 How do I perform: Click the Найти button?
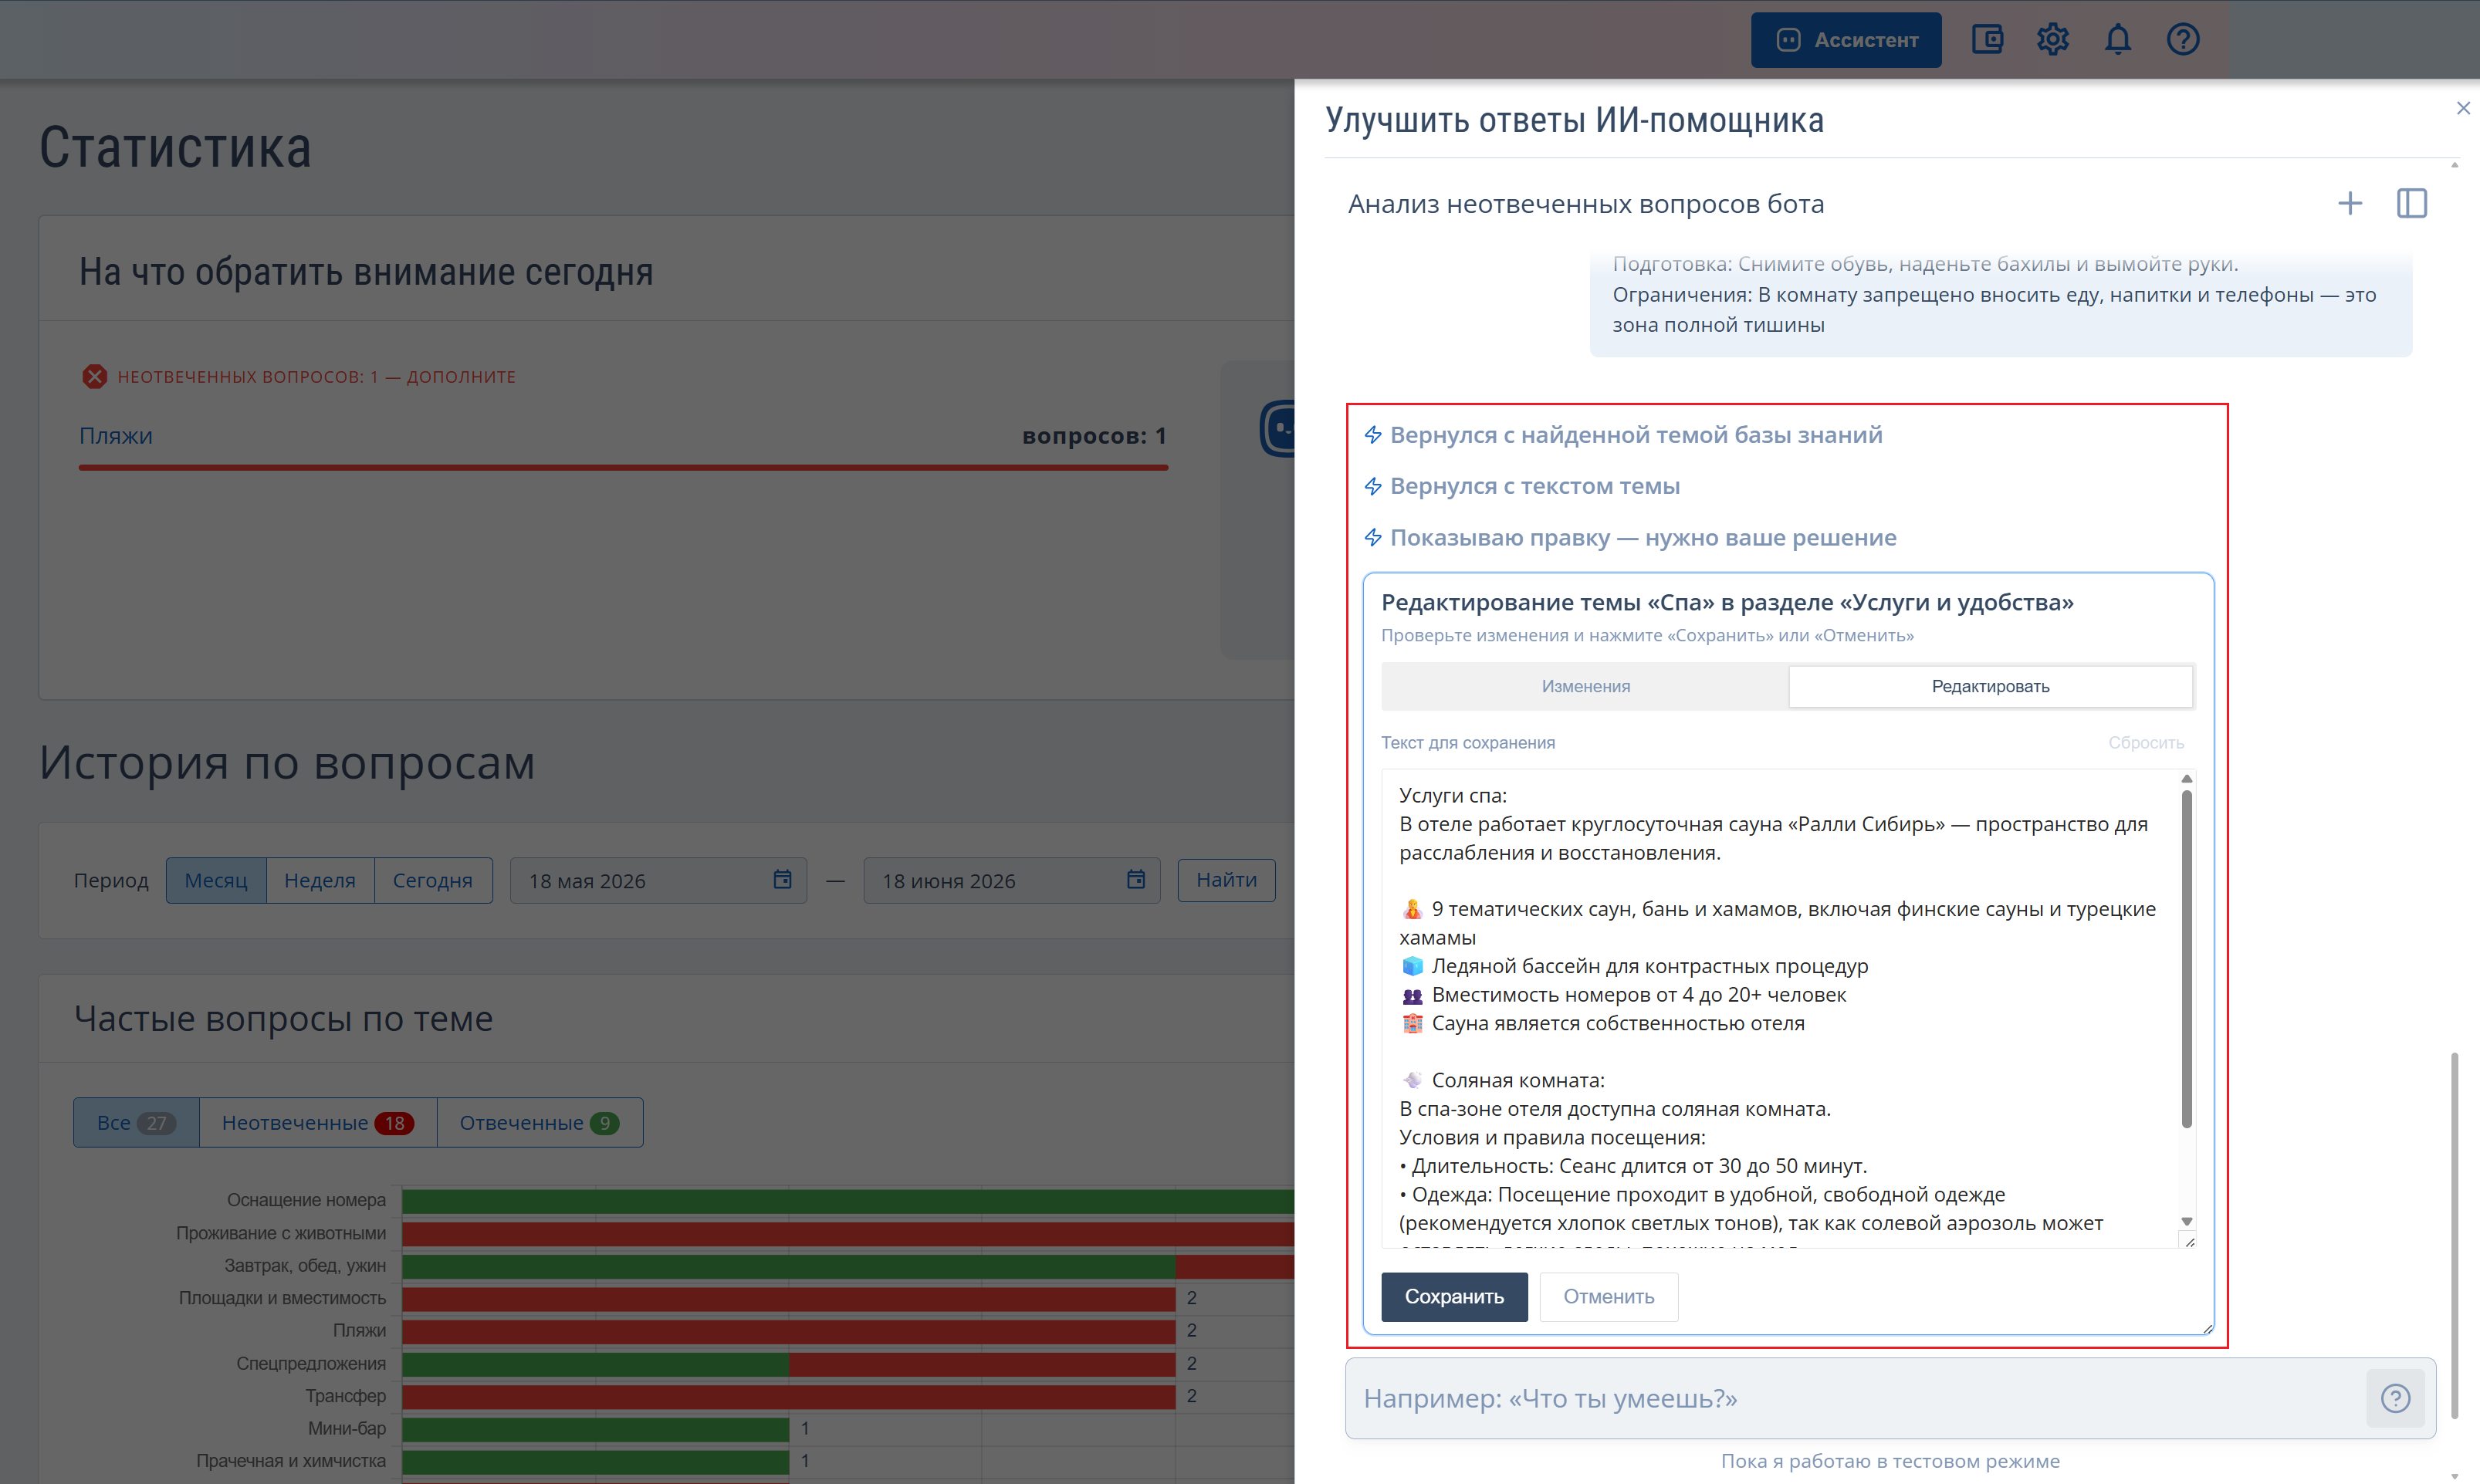(x=1226, y=881)
